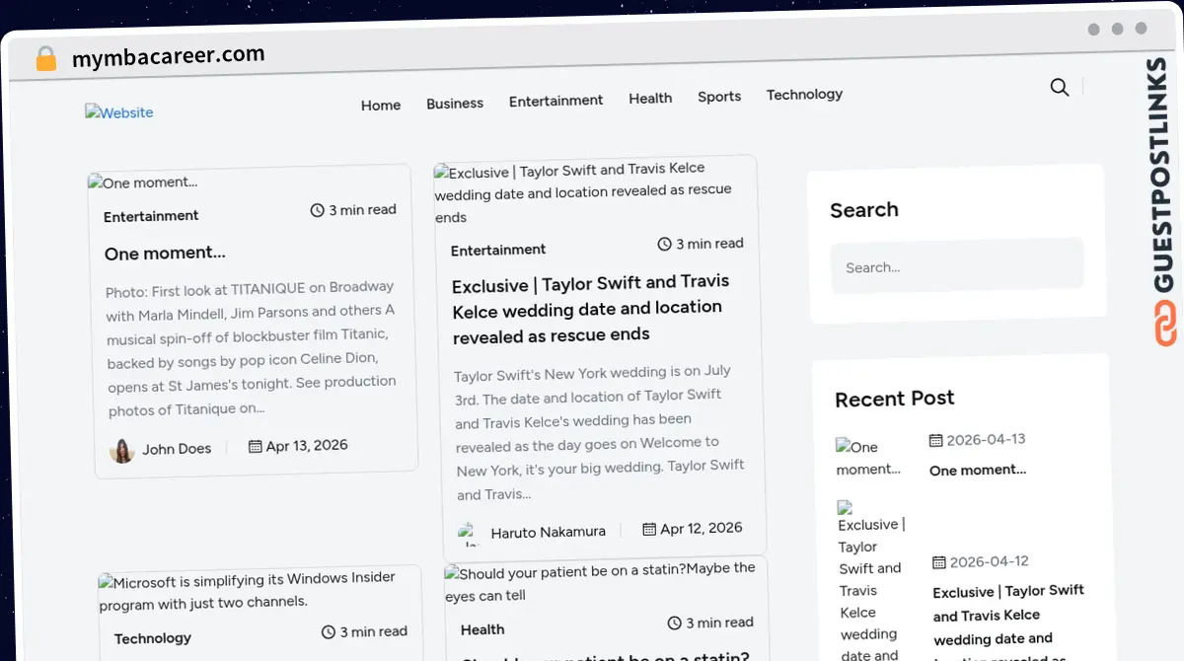Viewport: 1184px width, 661px height.
Task: Click the mymbacareer.com address text
Action: pos(169,57)
